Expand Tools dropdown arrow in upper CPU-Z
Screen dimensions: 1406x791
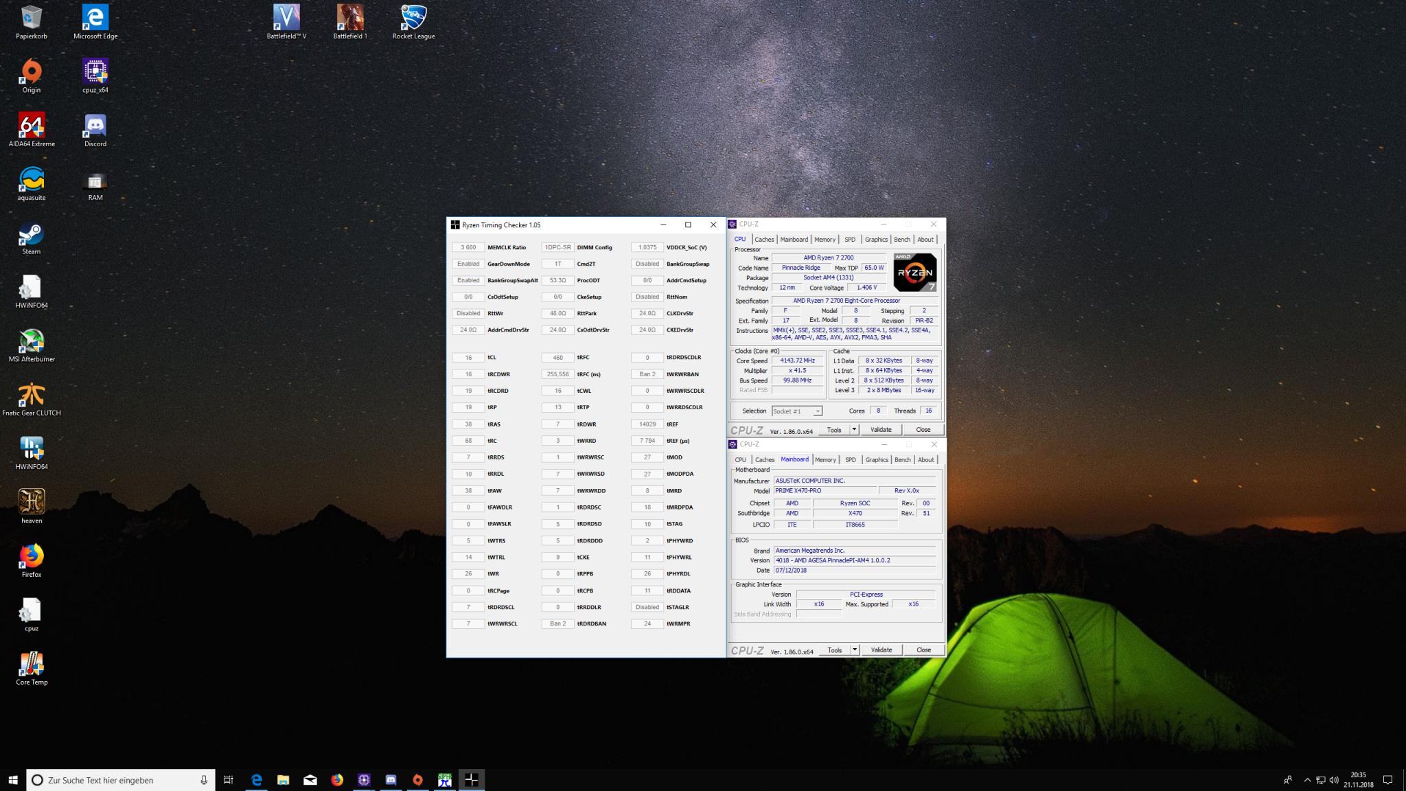click(x=854, y=430)
